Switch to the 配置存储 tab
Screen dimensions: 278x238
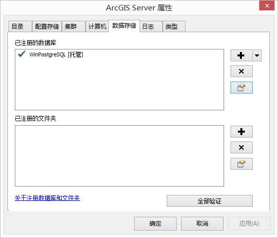click(x=47, y=27)
